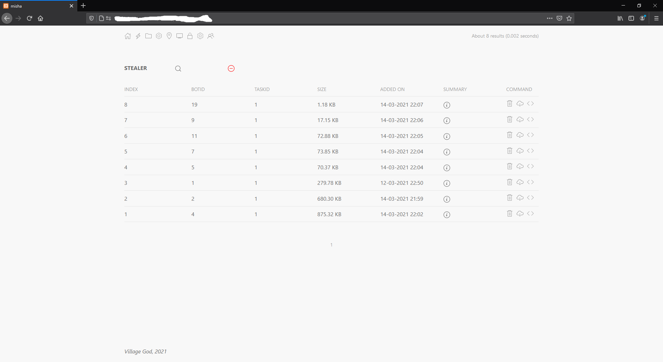663x362 pixels.
Task: Go back to the previous page
Action: tap(7, 18)
